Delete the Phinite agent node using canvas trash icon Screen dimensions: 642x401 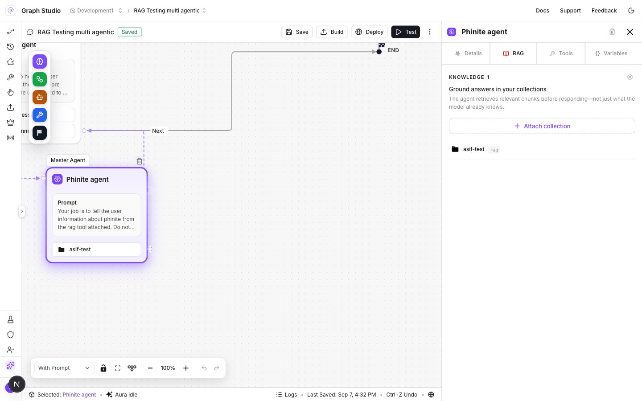click(x=140, y=161)
